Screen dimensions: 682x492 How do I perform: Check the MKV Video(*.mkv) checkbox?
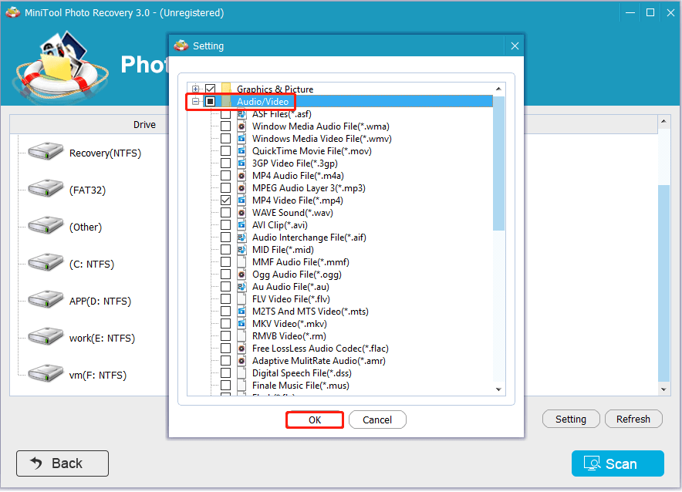click(225, 324)
